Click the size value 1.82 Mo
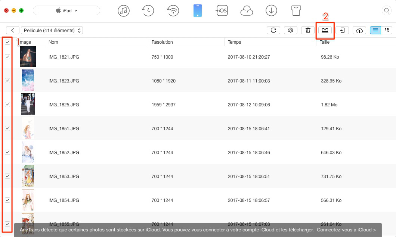The image size is (396, 237). point(329,105)
